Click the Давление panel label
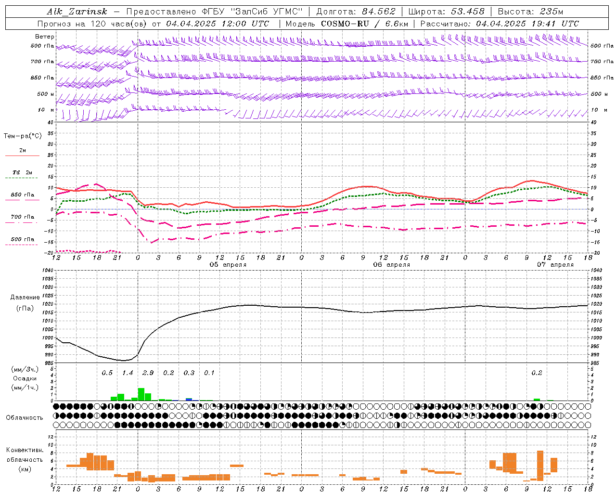 (x=25, y=298)
